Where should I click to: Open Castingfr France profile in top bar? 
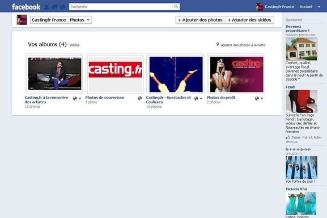[279, 7]
